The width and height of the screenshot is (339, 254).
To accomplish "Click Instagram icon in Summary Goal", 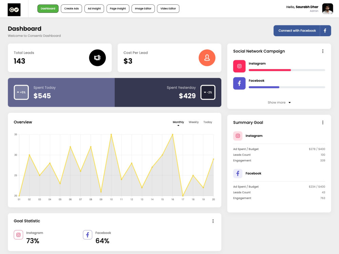I will [x=238, y=136].
